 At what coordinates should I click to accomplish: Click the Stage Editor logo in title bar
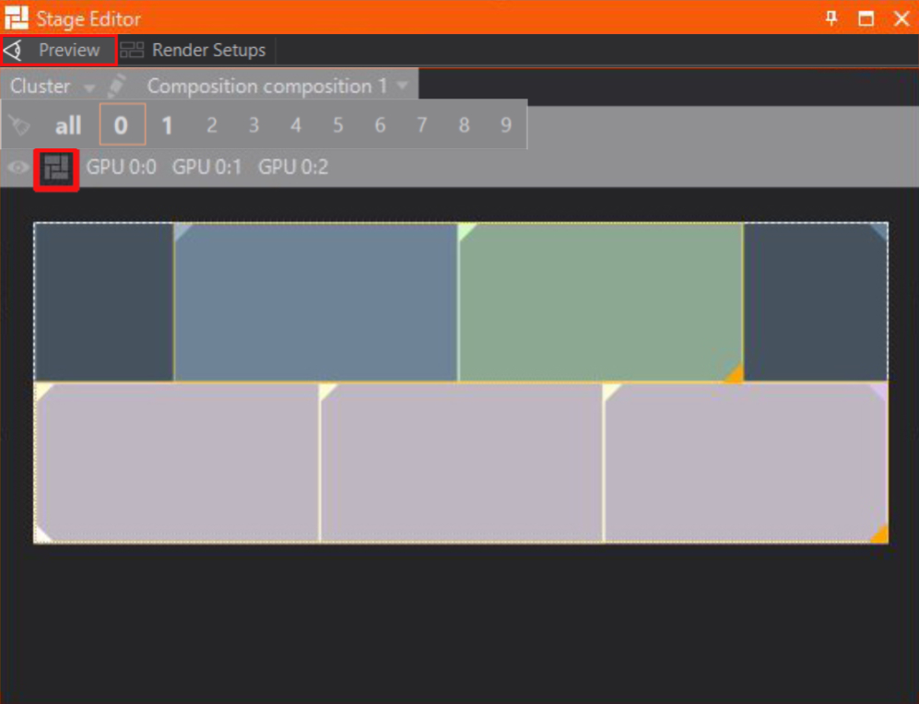pos(18,18)
